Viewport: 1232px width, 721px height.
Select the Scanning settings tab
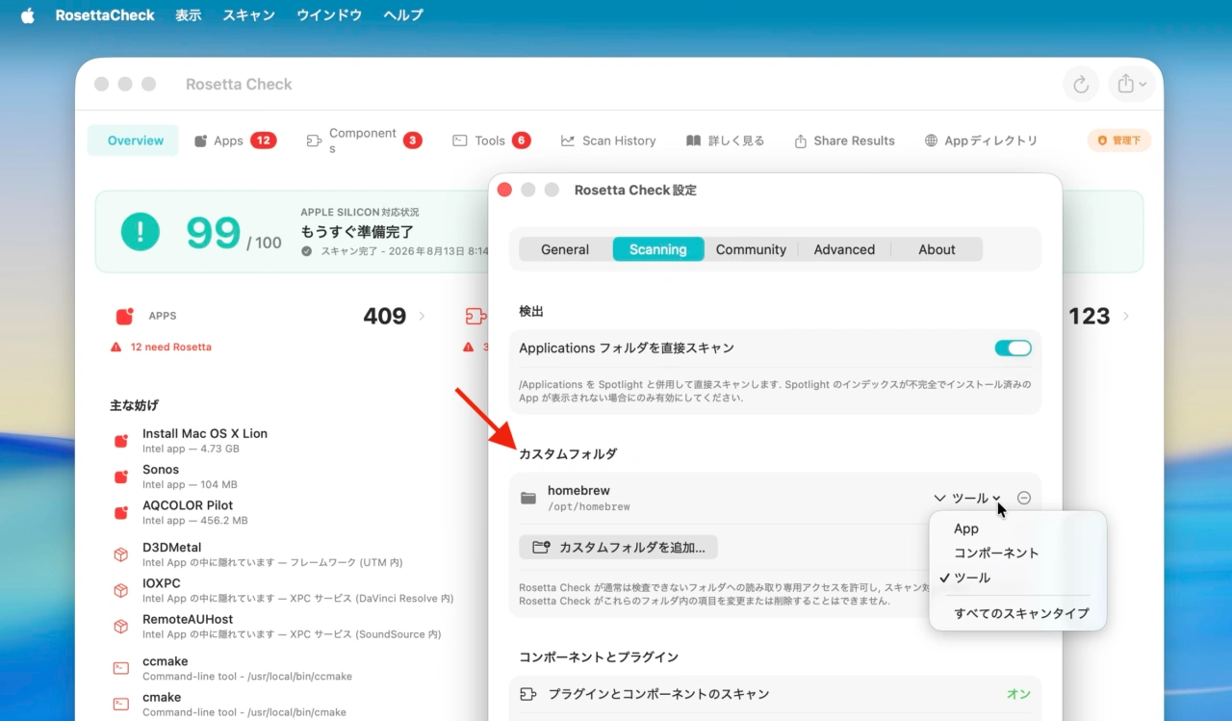[x=658, y=249]
